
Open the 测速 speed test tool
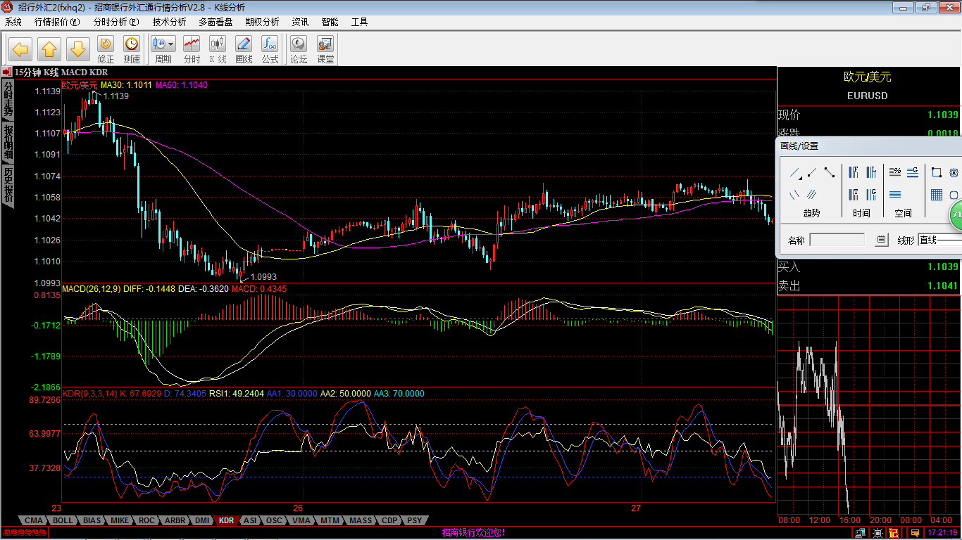coord(132,49)
